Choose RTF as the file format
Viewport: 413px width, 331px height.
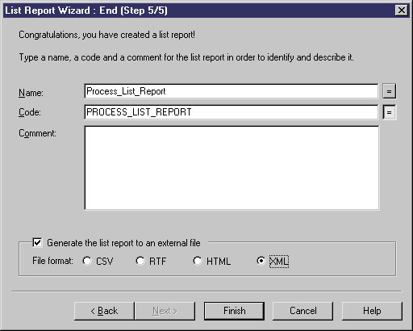click(x=140, y=261)
